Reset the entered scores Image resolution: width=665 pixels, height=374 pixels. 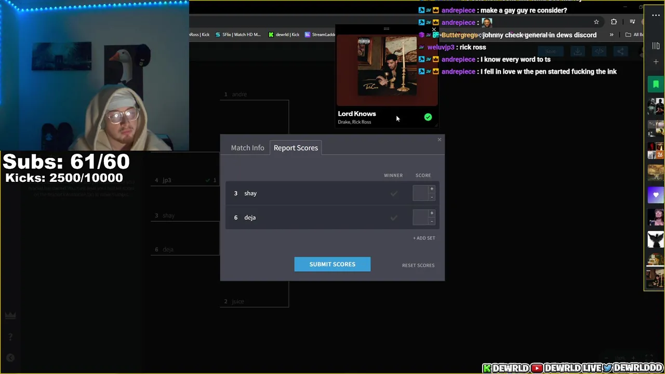[418, 265]
